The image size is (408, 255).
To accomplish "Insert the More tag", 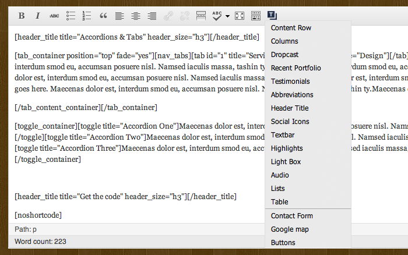I will click(201, 16).
